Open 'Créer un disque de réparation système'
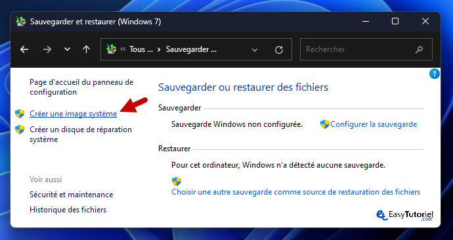The image size is (453, 240). (81, 134)
